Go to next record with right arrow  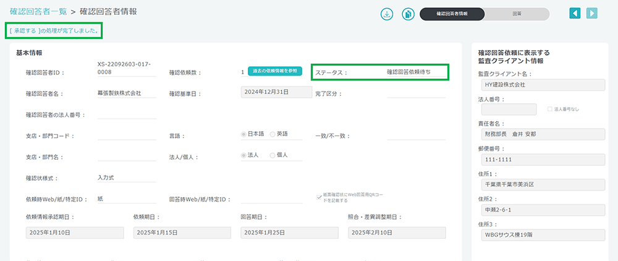point(592,14)
